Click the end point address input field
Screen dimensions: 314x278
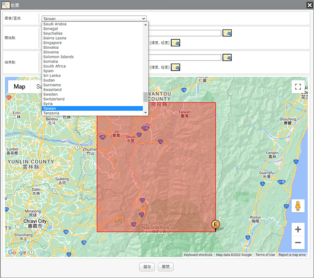[x=184, y=58]
